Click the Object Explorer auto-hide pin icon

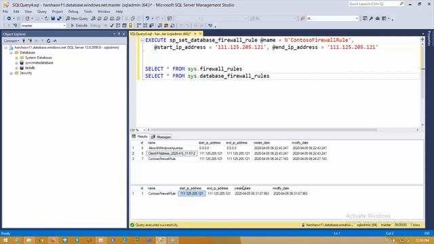119,34
